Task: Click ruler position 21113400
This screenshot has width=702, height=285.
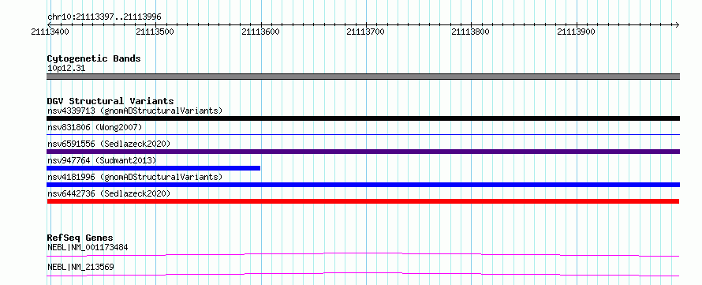Action: 50,32
